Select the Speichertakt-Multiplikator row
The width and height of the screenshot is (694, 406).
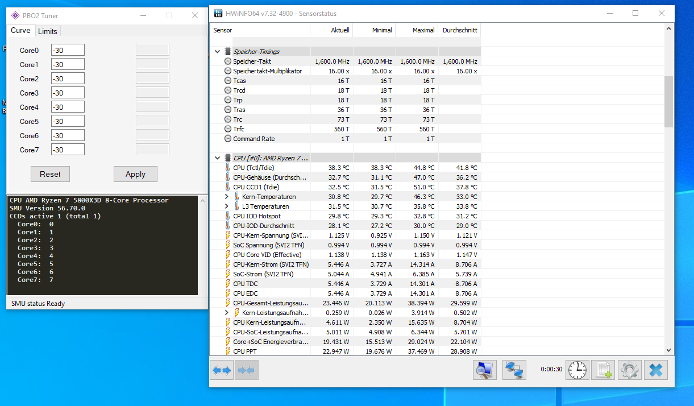pos(345,71)
